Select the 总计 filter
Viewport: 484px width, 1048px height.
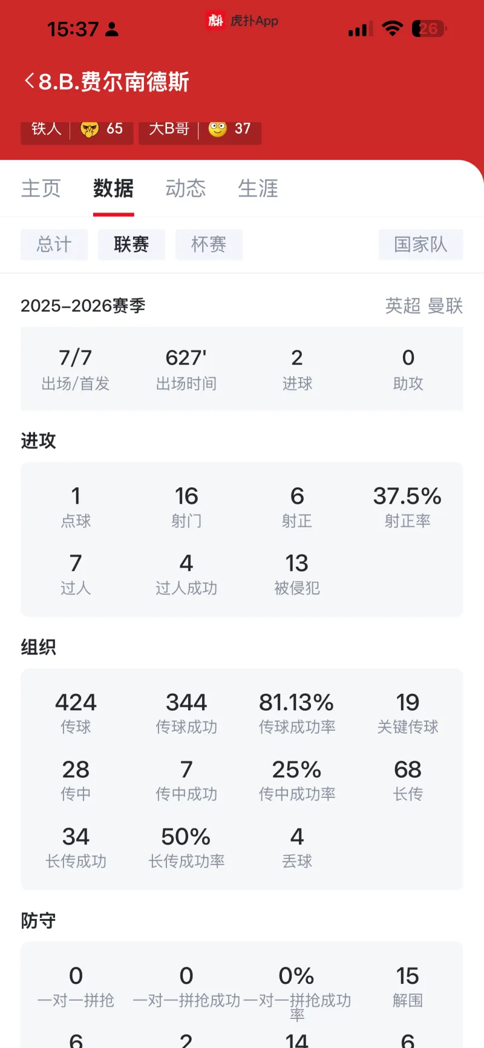point(54,245)
